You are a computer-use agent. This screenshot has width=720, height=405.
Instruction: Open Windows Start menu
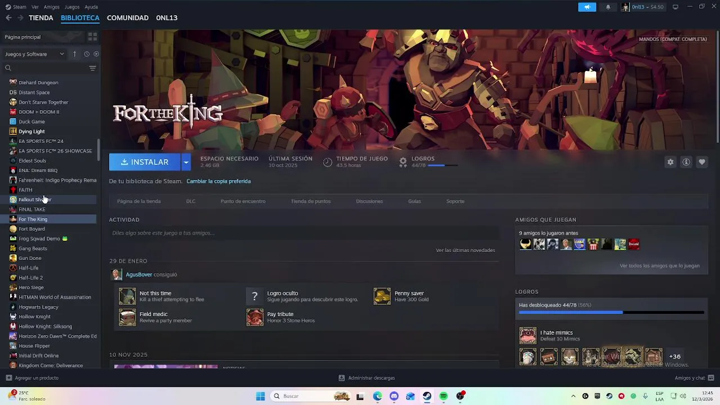(x=260, y=396)
